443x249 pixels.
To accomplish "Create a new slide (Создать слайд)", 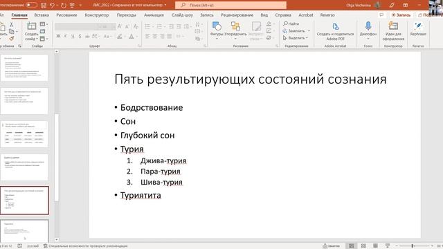I will [x=31, y=31].
